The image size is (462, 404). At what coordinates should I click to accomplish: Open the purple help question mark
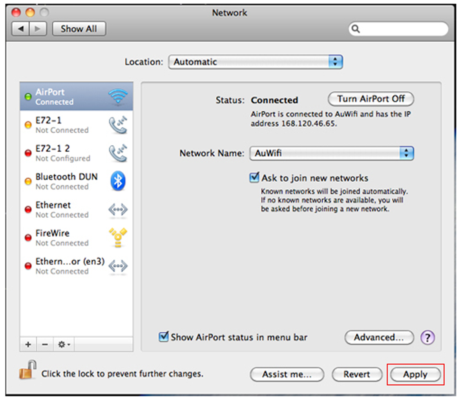coord(427,337)
